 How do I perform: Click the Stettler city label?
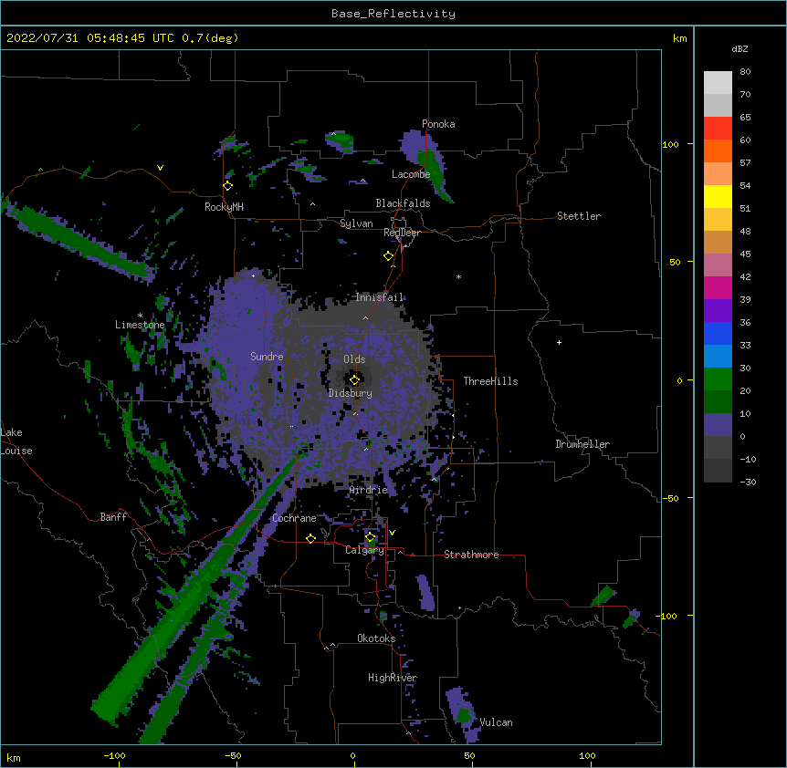[579, 216]
